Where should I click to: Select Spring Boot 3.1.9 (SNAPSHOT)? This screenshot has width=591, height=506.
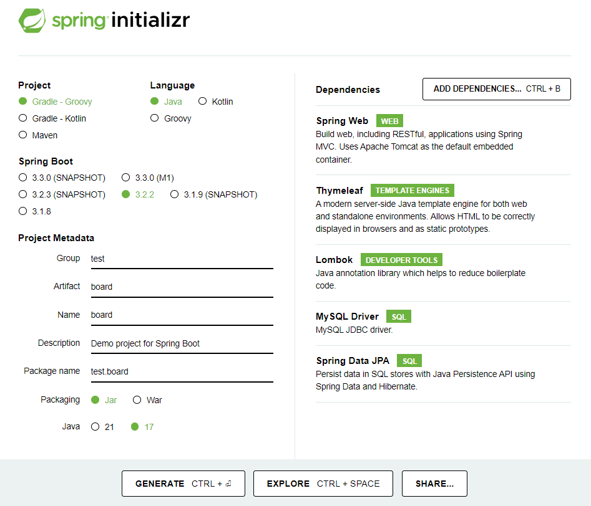(213, 194)
